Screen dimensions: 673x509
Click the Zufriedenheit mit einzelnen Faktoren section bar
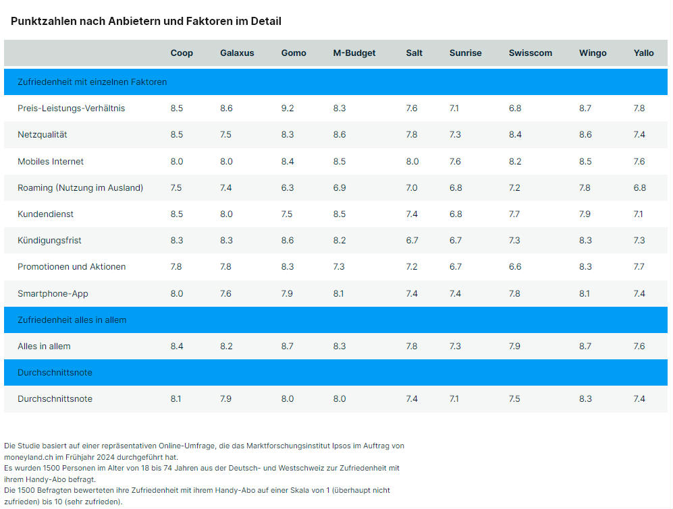[x=335, y=82]
